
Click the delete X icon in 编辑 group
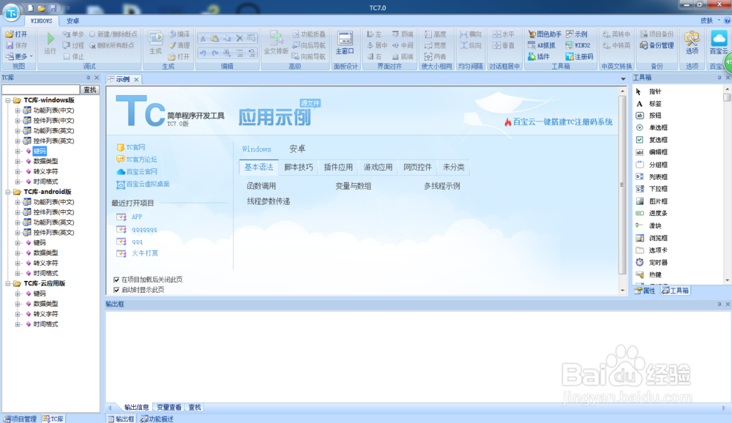click(239, 38)
